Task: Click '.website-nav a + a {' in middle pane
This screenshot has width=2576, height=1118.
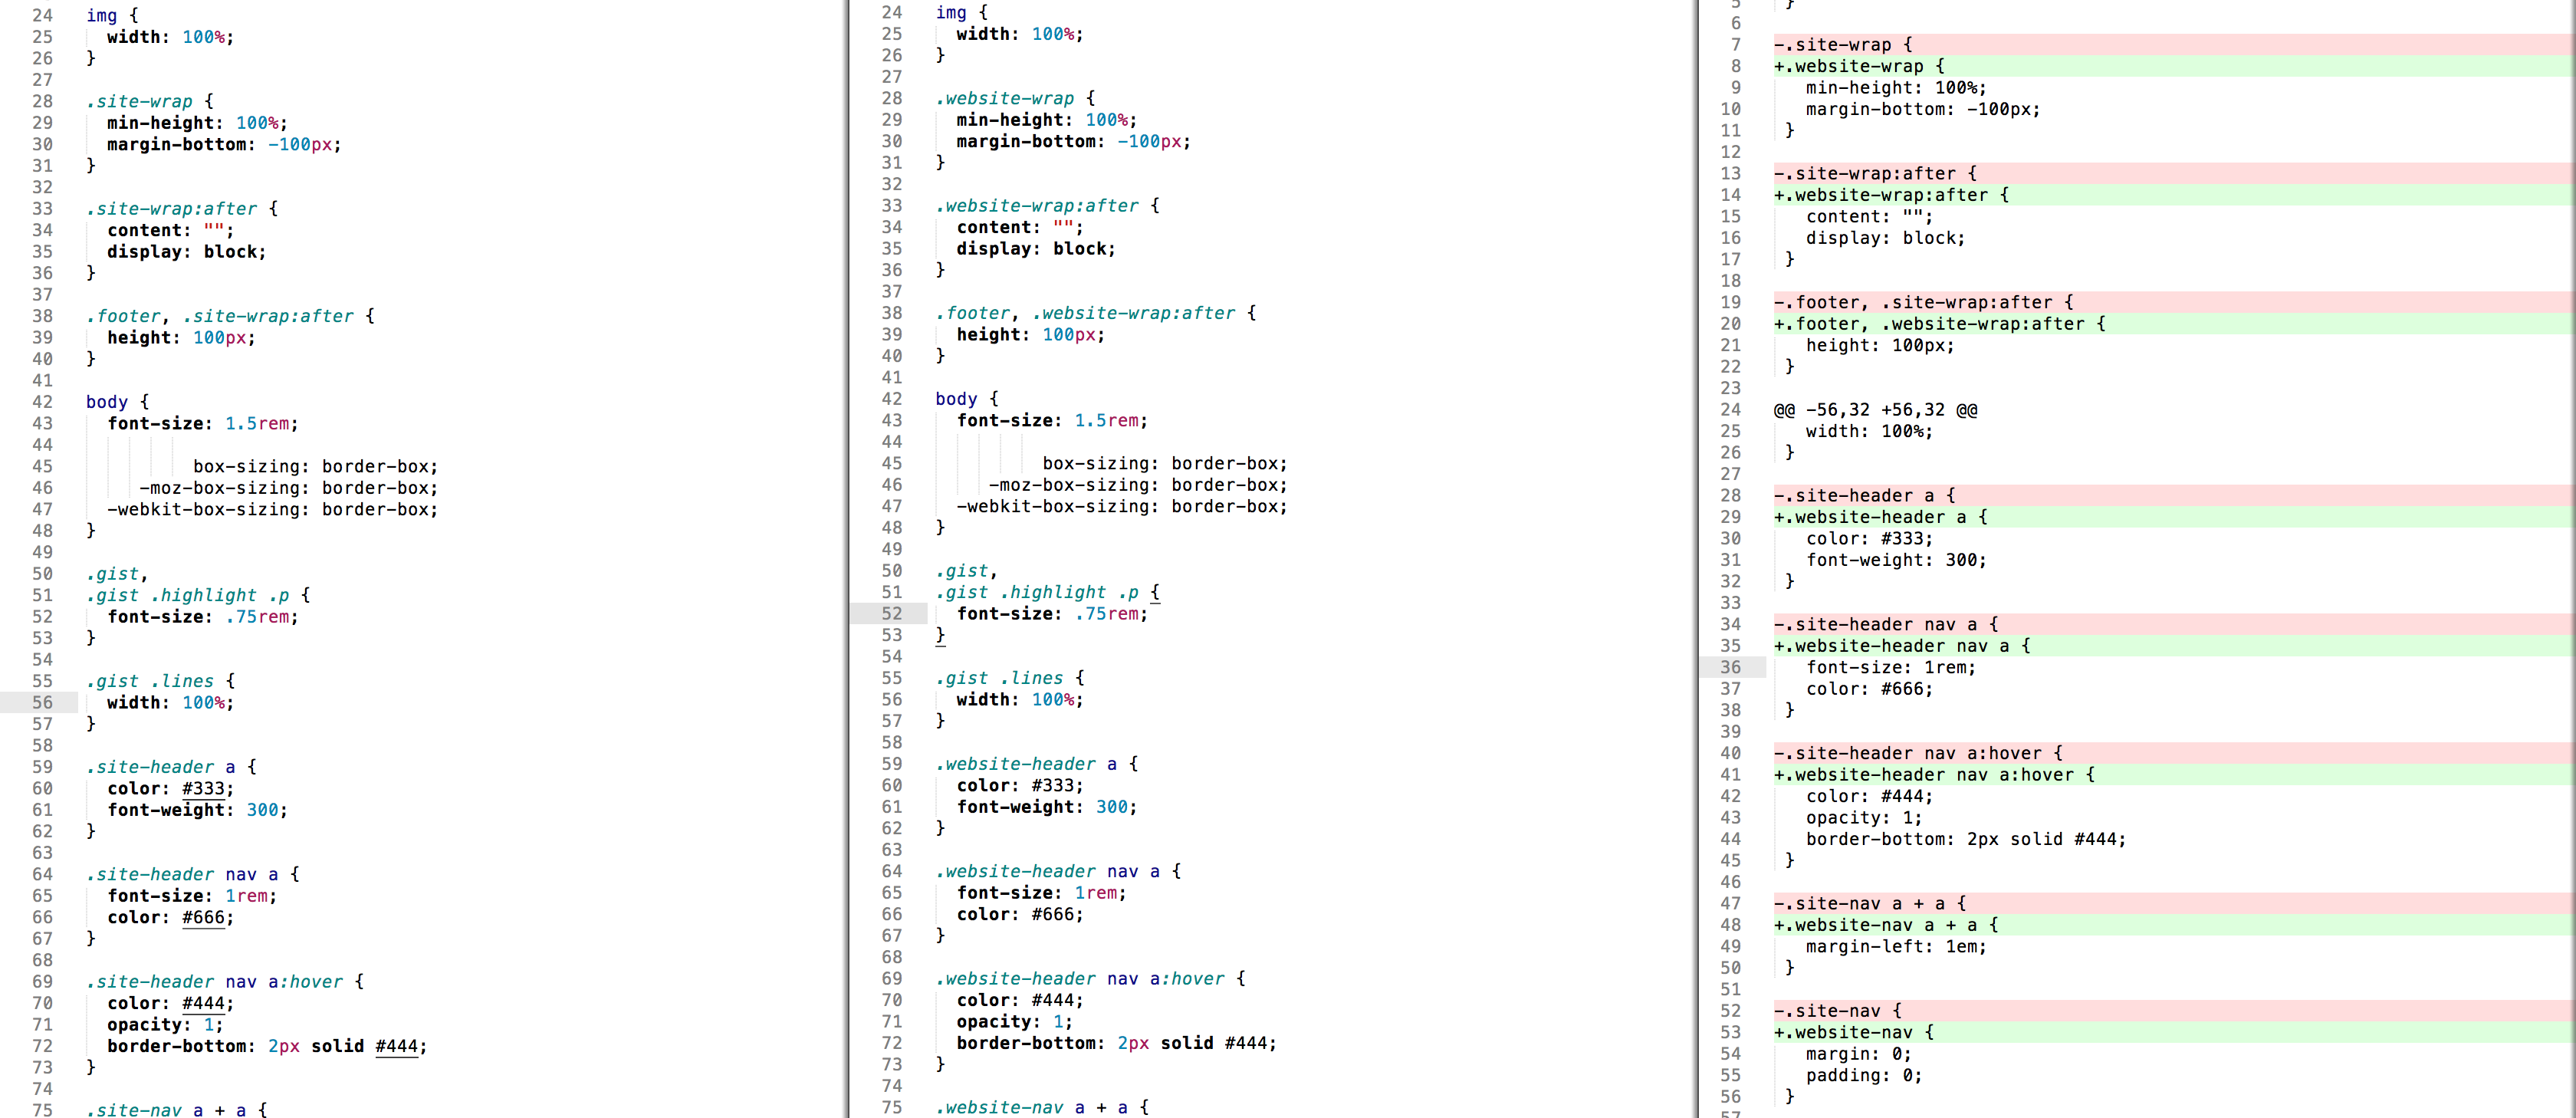Action: tap(1042, 1107)
